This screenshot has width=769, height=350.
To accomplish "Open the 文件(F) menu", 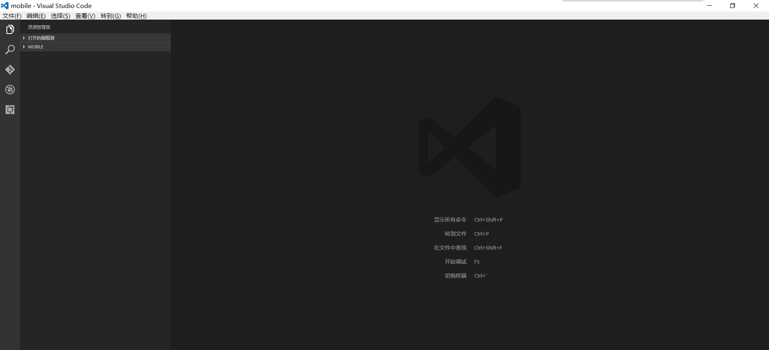I will [12, 16].
